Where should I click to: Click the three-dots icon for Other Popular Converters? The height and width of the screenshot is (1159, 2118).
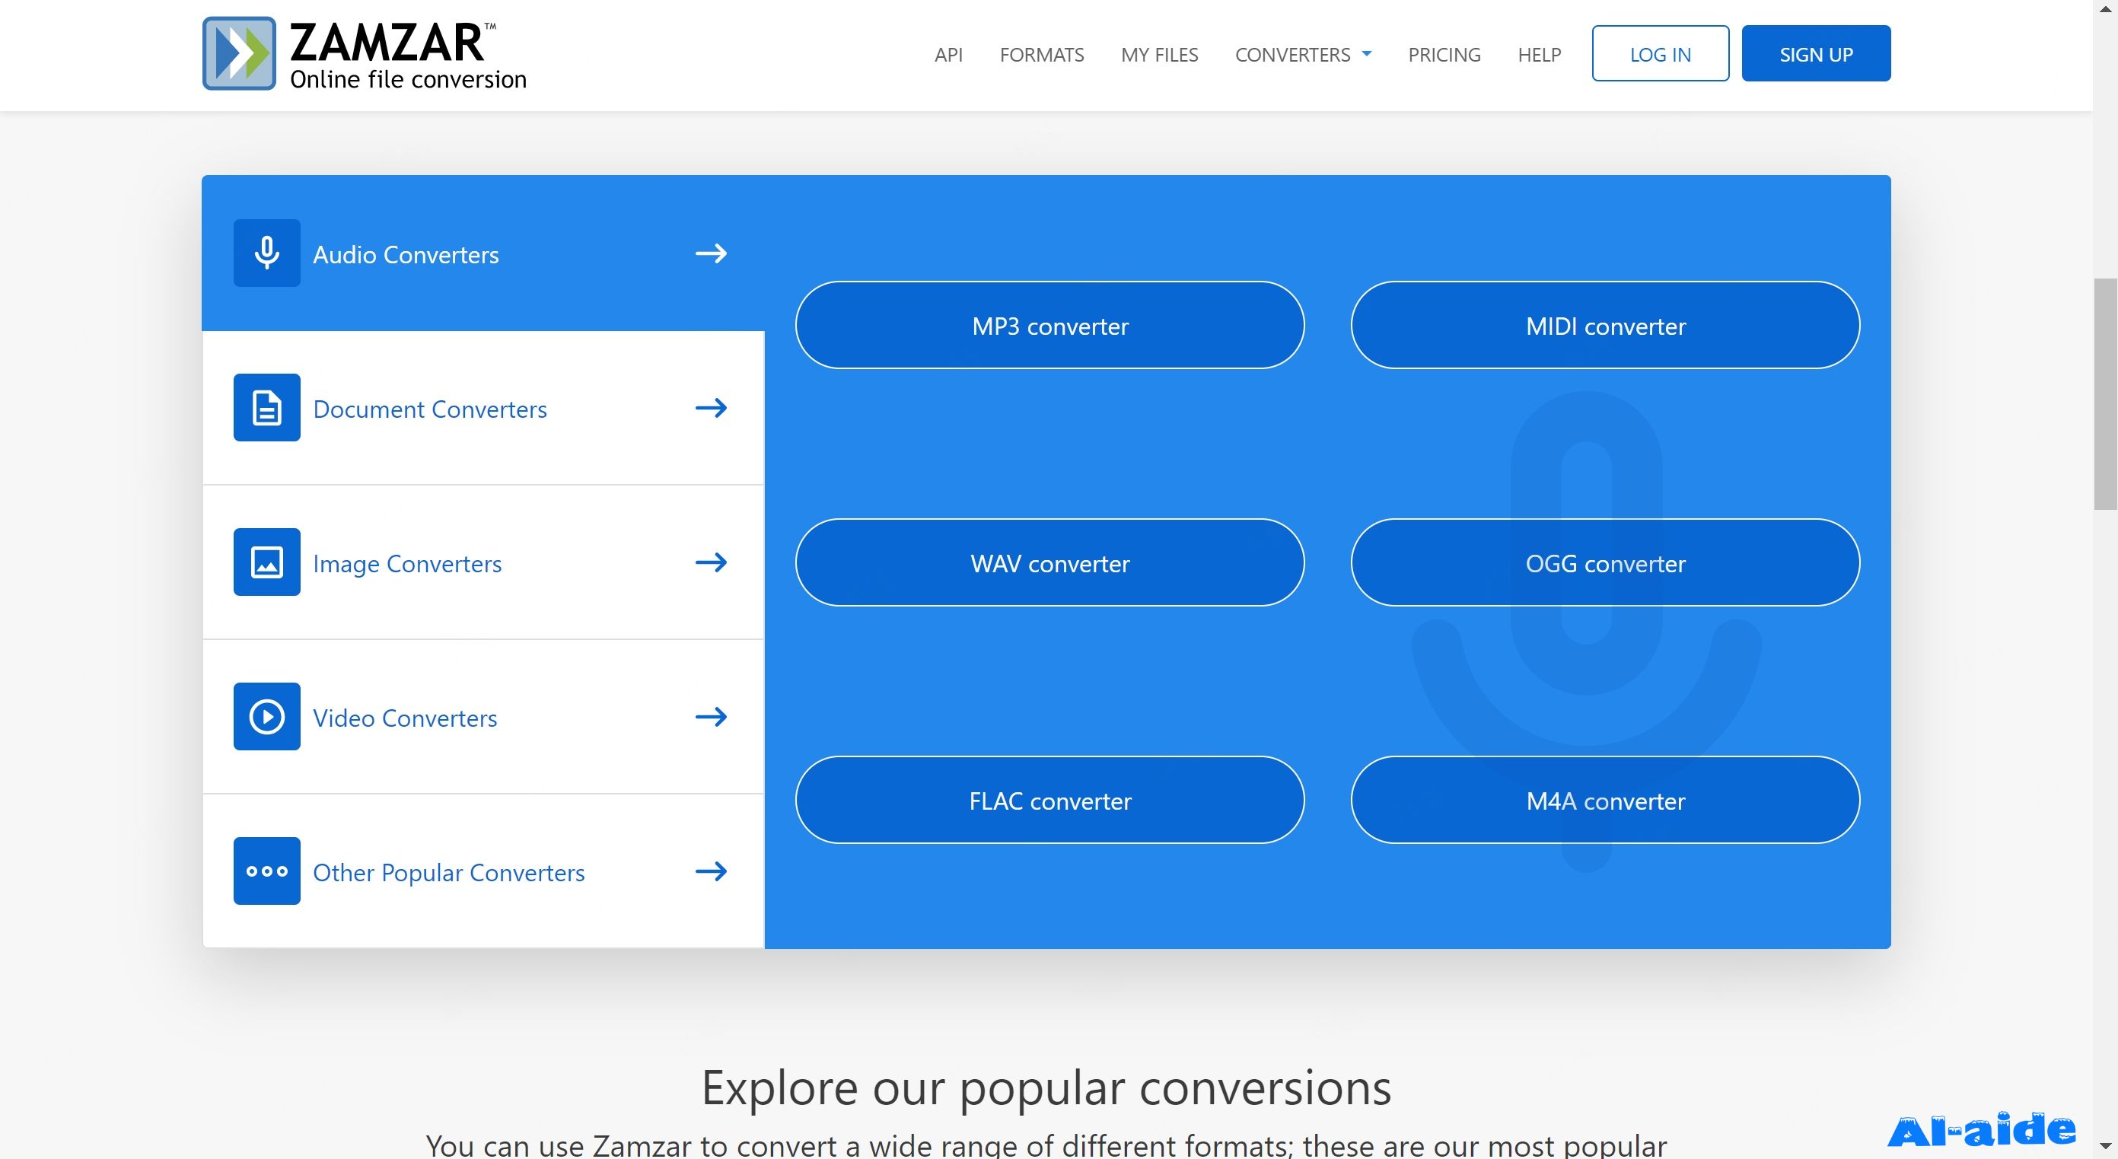click(x=266, y=871)
